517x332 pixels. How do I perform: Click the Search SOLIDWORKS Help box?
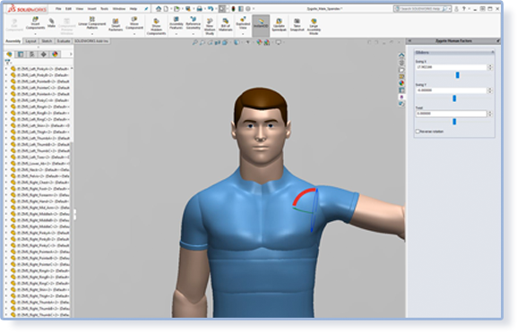tap(422, 9)
